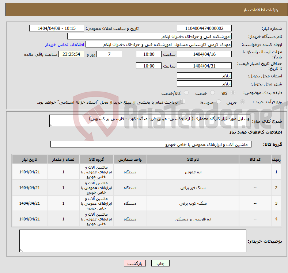Viewport: 288px width, 273px height.
Task: Click the چاپ print button
Action: coord(160,264)
